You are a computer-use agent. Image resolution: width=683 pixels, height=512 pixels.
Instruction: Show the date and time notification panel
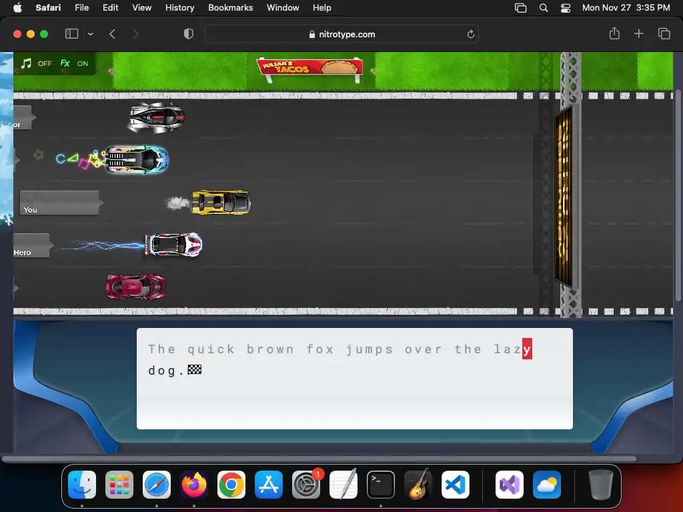click(626, 7)
